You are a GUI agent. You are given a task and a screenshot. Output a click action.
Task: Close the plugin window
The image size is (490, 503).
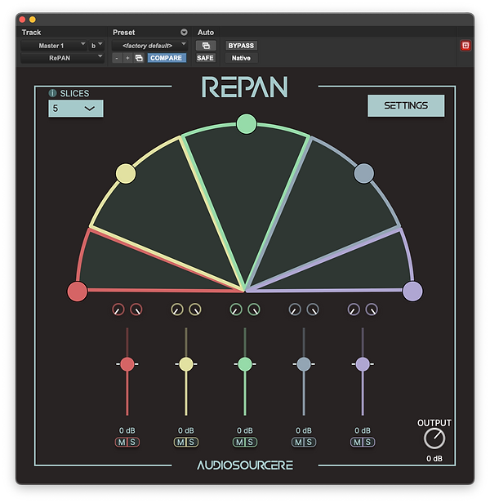pyautogui.click(x=22, y=20)
